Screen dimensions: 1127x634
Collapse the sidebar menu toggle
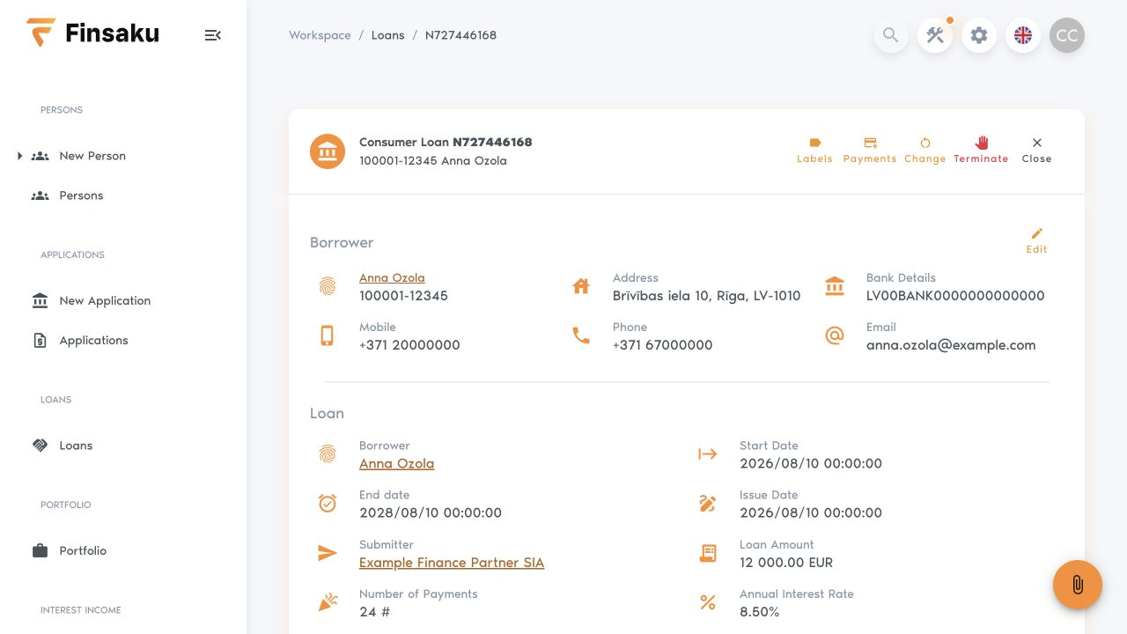212,35
